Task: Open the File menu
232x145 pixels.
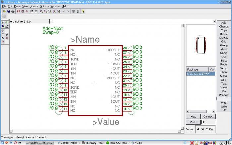Action: tap(4, 6)
